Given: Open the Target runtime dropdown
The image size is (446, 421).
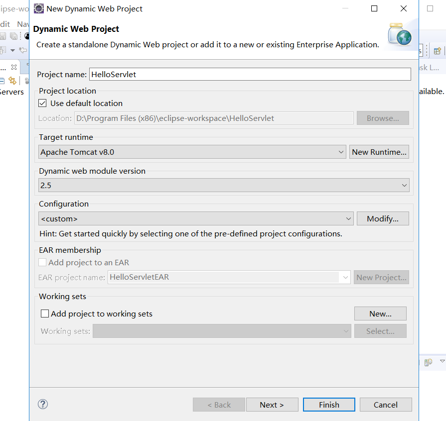Looking at the screenshot, I should click(x=192, y=152).
